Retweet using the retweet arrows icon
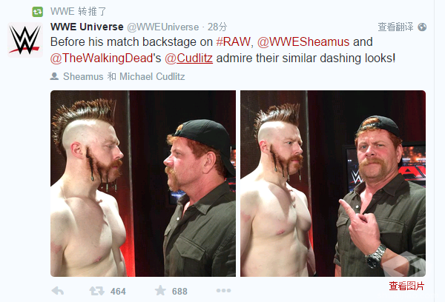This screenshot has width=445, height=302. (96, 291)
